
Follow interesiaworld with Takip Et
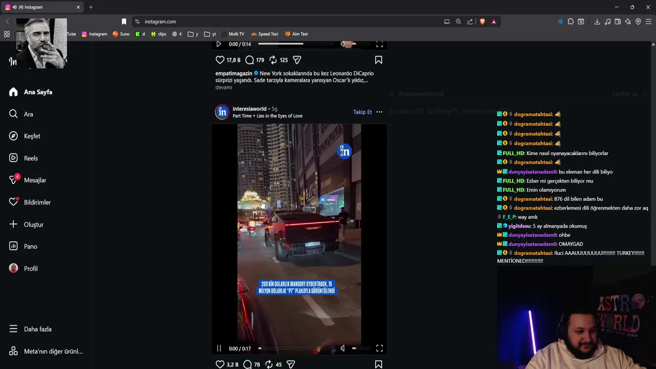(362, 112)
